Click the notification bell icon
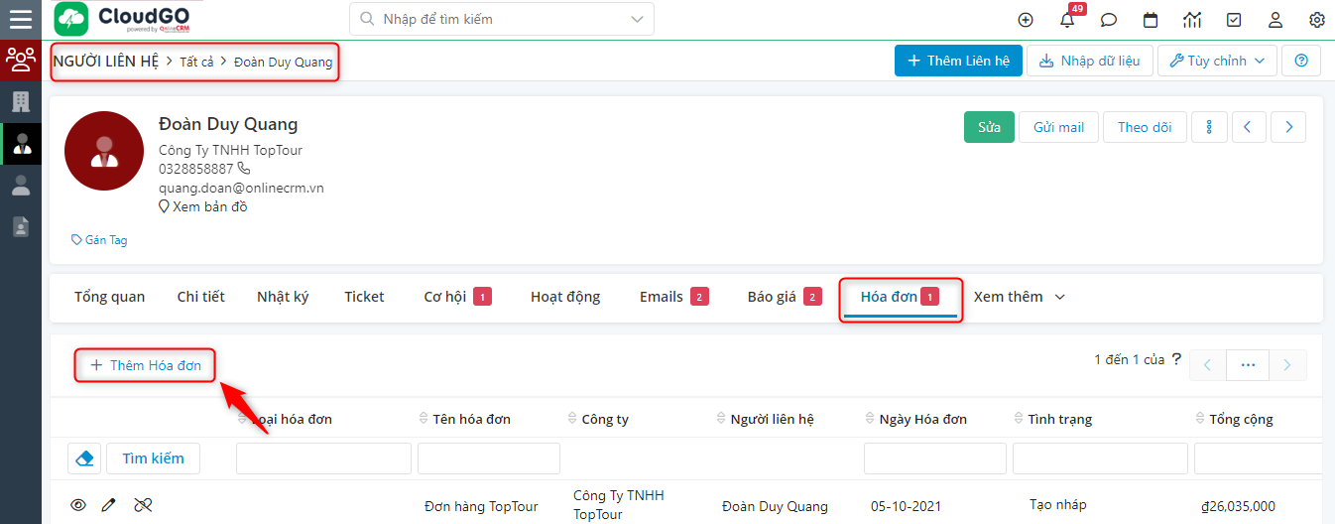 1067,20
